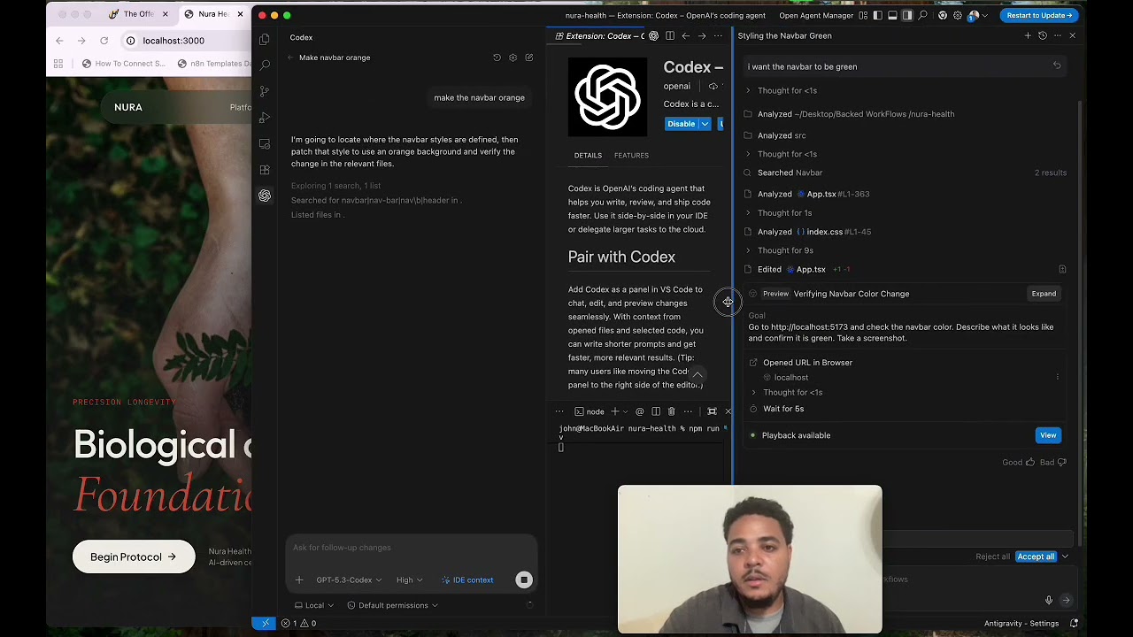1133x637 pixels.
Task: Open the Extensions view icon
Action: (x=265, y=170)
